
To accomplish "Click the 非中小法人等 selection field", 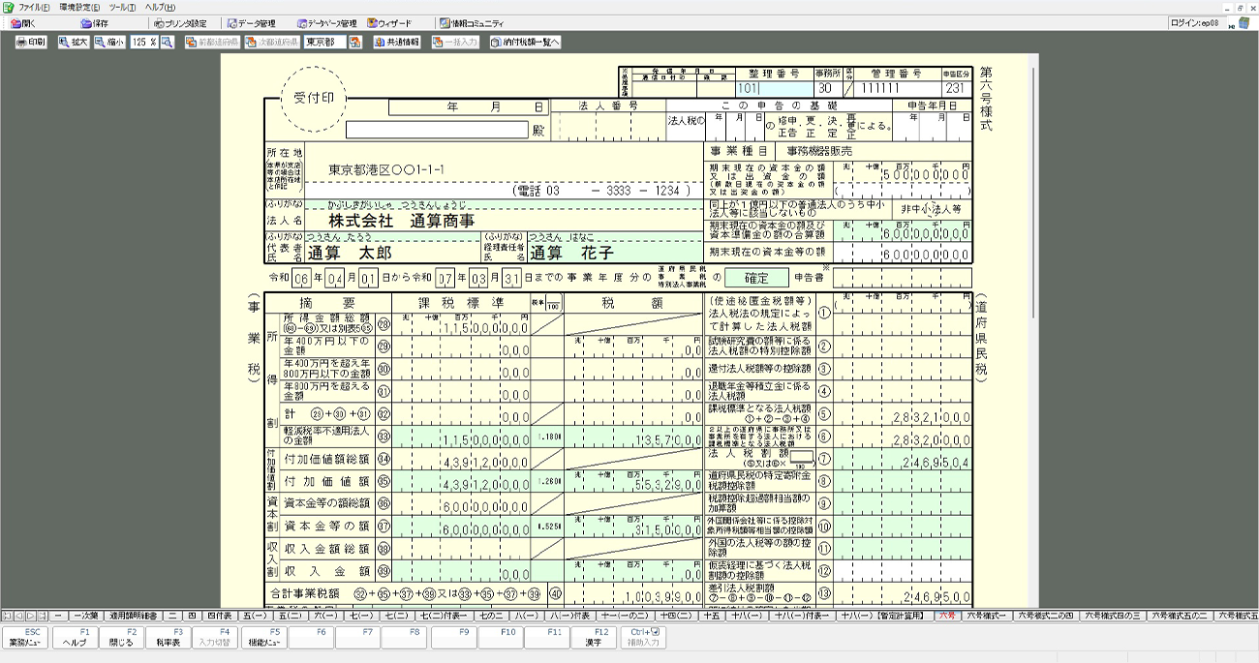I will click(x=930, y=208).
